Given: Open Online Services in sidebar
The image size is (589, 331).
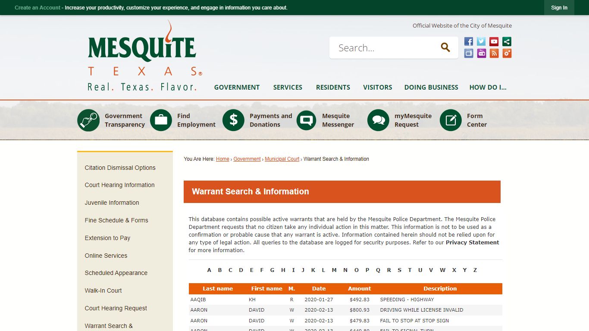Looking at the screenshot, I should click(106, 256).
